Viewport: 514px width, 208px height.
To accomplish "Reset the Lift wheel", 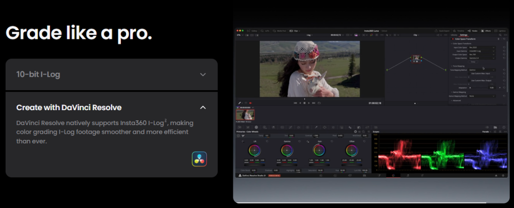I will coord(267,141).
